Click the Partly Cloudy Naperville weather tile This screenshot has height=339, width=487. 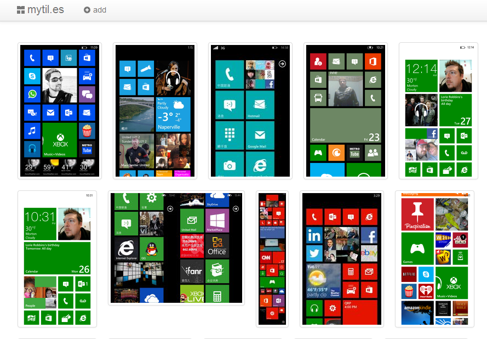(x=173, y=114)
